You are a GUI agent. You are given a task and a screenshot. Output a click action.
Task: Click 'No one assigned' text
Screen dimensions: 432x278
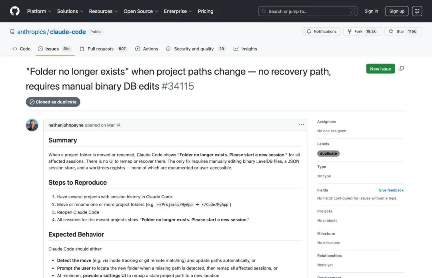[332, 131]
